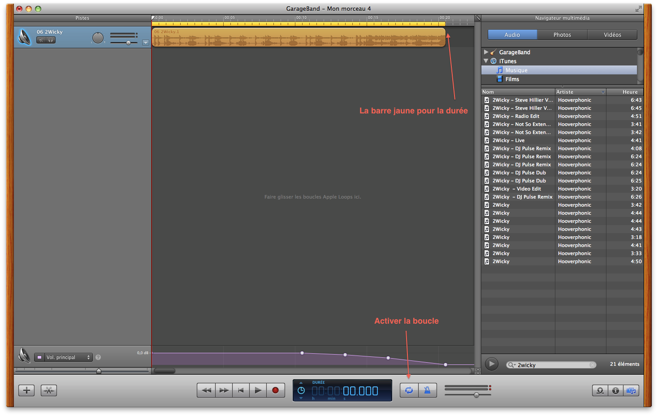Collapse the iTunes library tree item
The width and height of the screenshot is (658, 416).
point(486,61)
